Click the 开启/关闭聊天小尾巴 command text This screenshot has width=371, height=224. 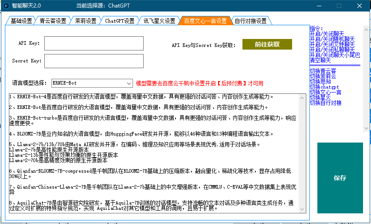pos(335,55)
